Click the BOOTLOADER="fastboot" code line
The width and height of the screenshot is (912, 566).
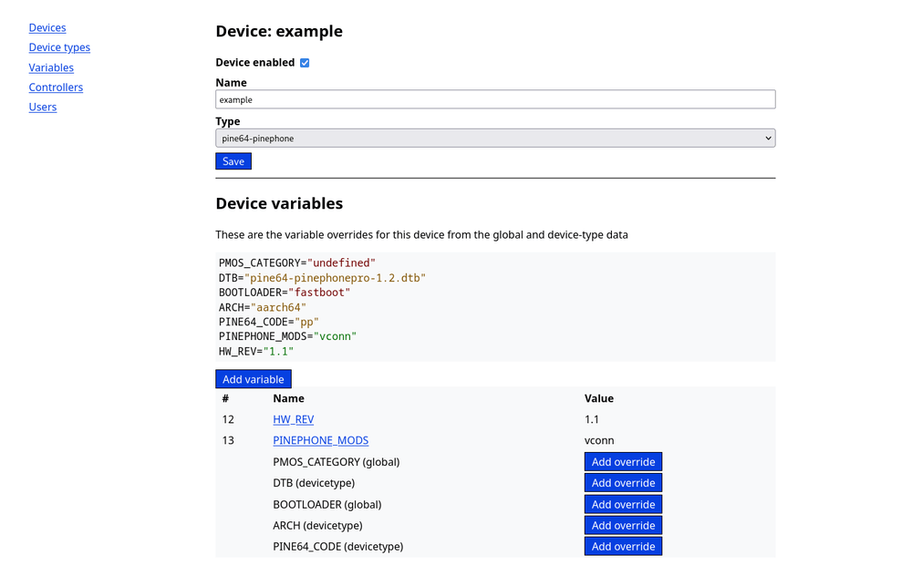point(285,293)
